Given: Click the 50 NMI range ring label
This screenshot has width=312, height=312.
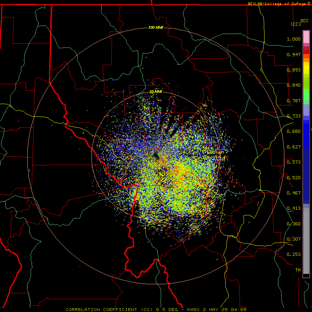Looking at the screenshot, I should coord(156,92).
